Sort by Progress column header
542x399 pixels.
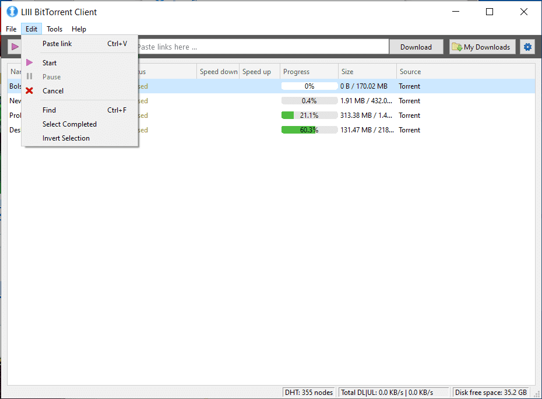[x=309, y=72]
